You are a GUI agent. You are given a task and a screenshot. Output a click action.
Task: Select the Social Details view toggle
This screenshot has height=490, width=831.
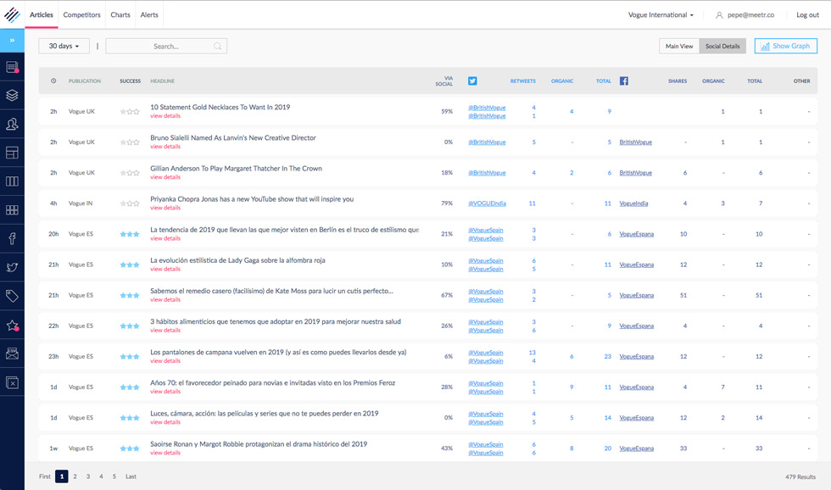coord(722,47)
